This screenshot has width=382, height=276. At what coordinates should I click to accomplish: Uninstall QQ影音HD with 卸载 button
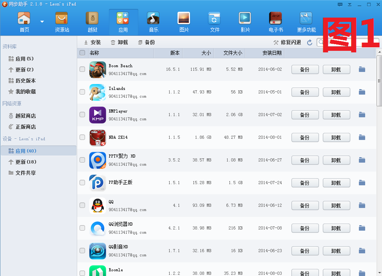[x=337, y=251]
